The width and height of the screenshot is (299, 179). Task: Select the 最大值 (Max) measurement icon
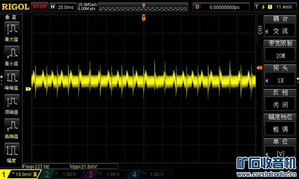point(11,31)
